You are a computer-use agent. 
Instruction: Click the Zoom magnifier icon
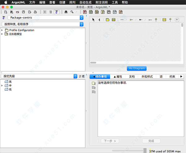72,12
